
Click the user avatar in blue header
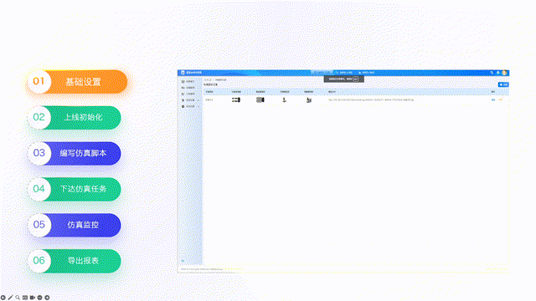tap(504, 73)
